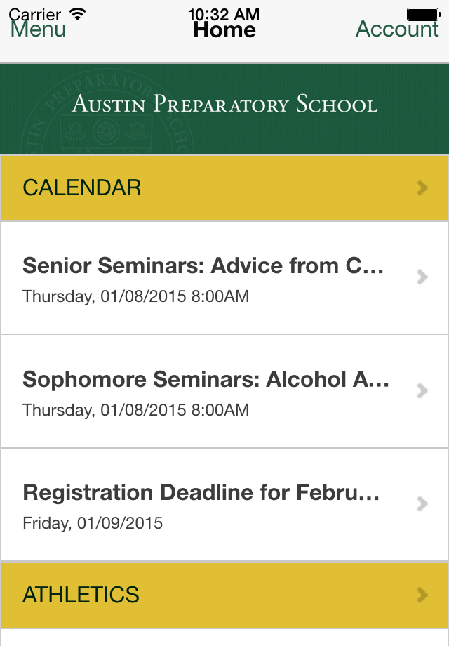Image resolution: width=449 pixels, height=646 pixels.
Task: Click chevron beside Sophomore Seminars event
Action: pyautogui.click(x=422, y=390)
